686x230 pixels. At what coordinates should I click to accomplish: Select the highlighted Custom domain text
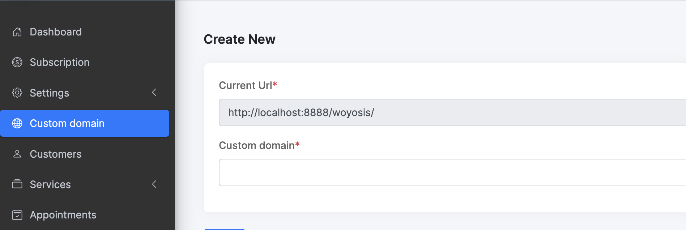click(67, 123)
